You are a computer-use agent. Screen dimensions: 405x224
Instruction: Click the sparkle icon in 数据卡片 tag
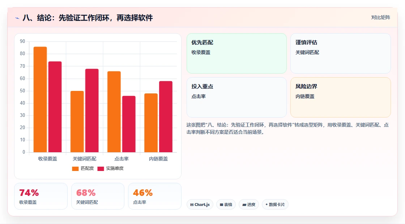(x=267, y=205)
